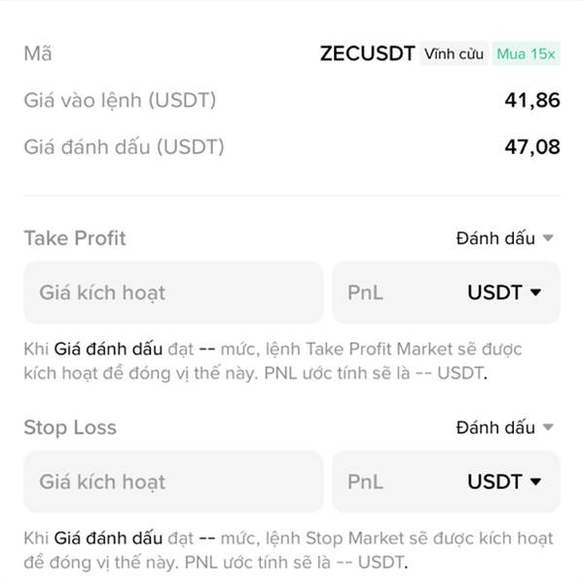The height and width of the screenshot is (584, 584).
Task: Click the entry price value 41,86
Action: pyautogui.click(x=532, y=100)
